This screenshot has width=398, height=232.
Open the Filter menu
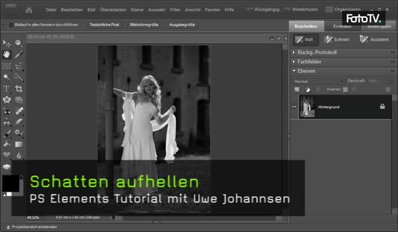(x=175, y=10)
